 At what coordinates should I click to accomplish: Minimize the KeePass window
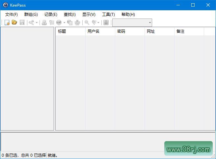pos(178,5)
